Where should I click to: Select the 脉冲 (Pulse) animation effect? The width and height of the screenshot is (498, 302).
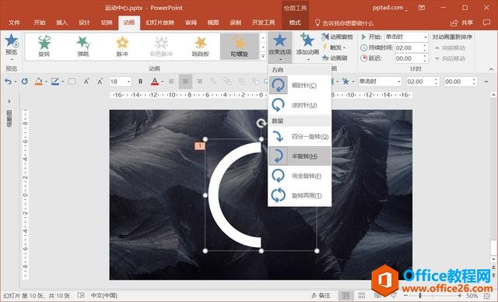tap(122, 47)
